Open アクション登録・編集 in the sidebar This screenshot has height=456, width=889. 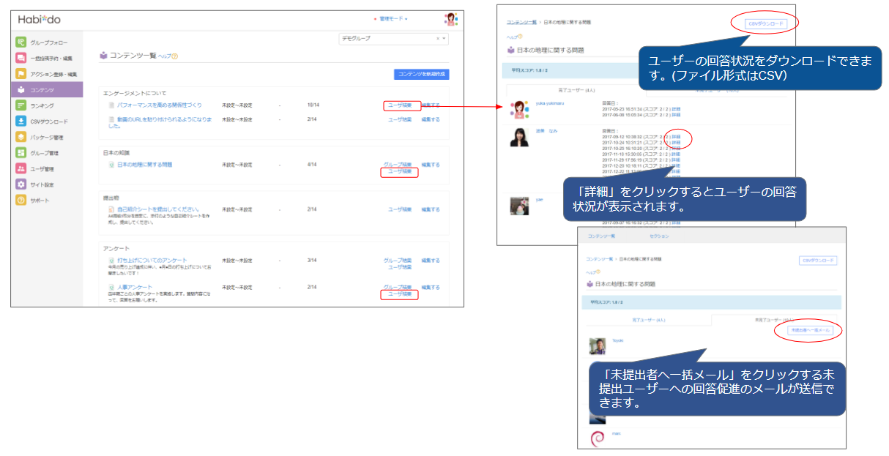click(48, 74)
